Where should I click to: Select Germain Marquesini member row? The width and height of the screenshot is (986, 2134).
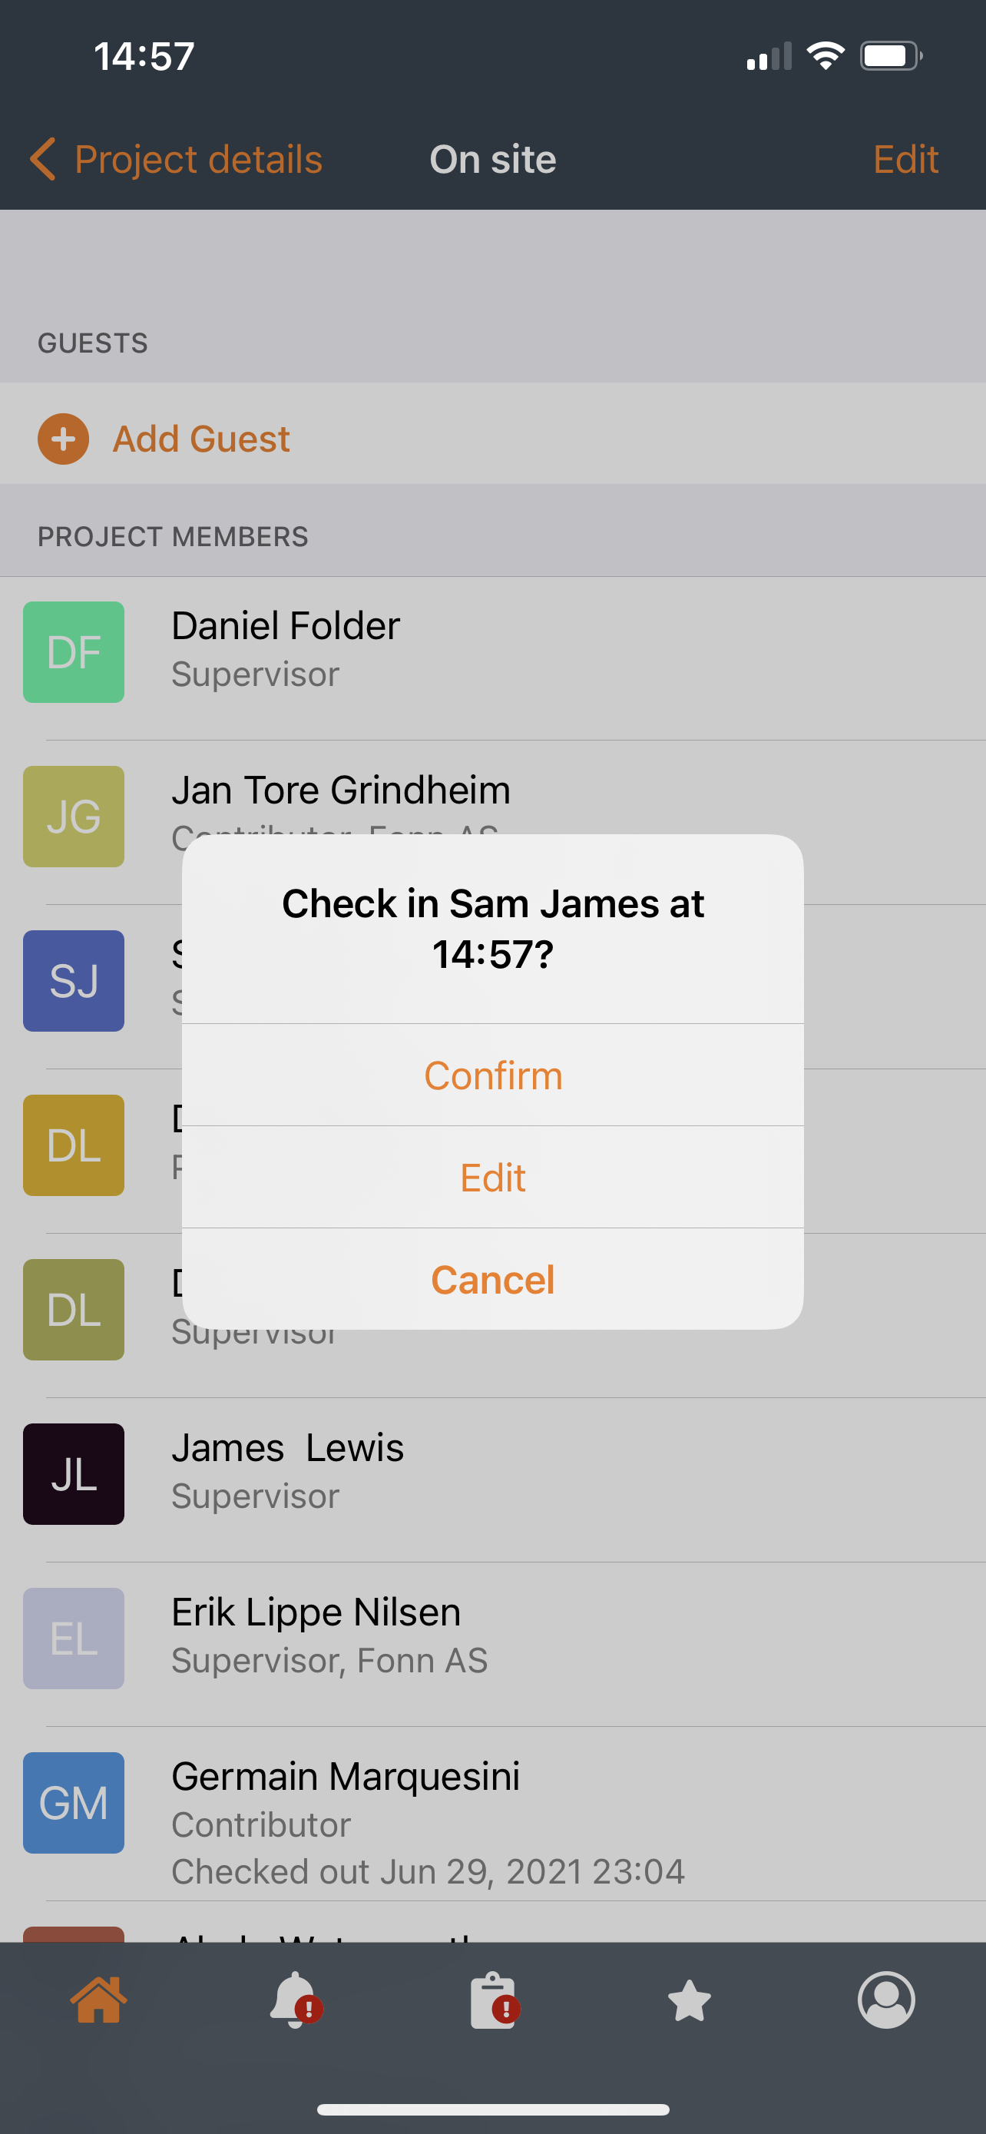(x=492, y=1814)
